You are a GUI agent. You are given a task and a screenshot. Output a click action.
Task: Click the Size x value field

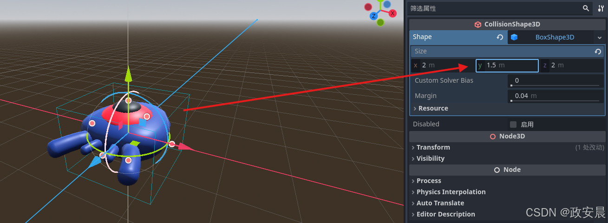(443, 66)
